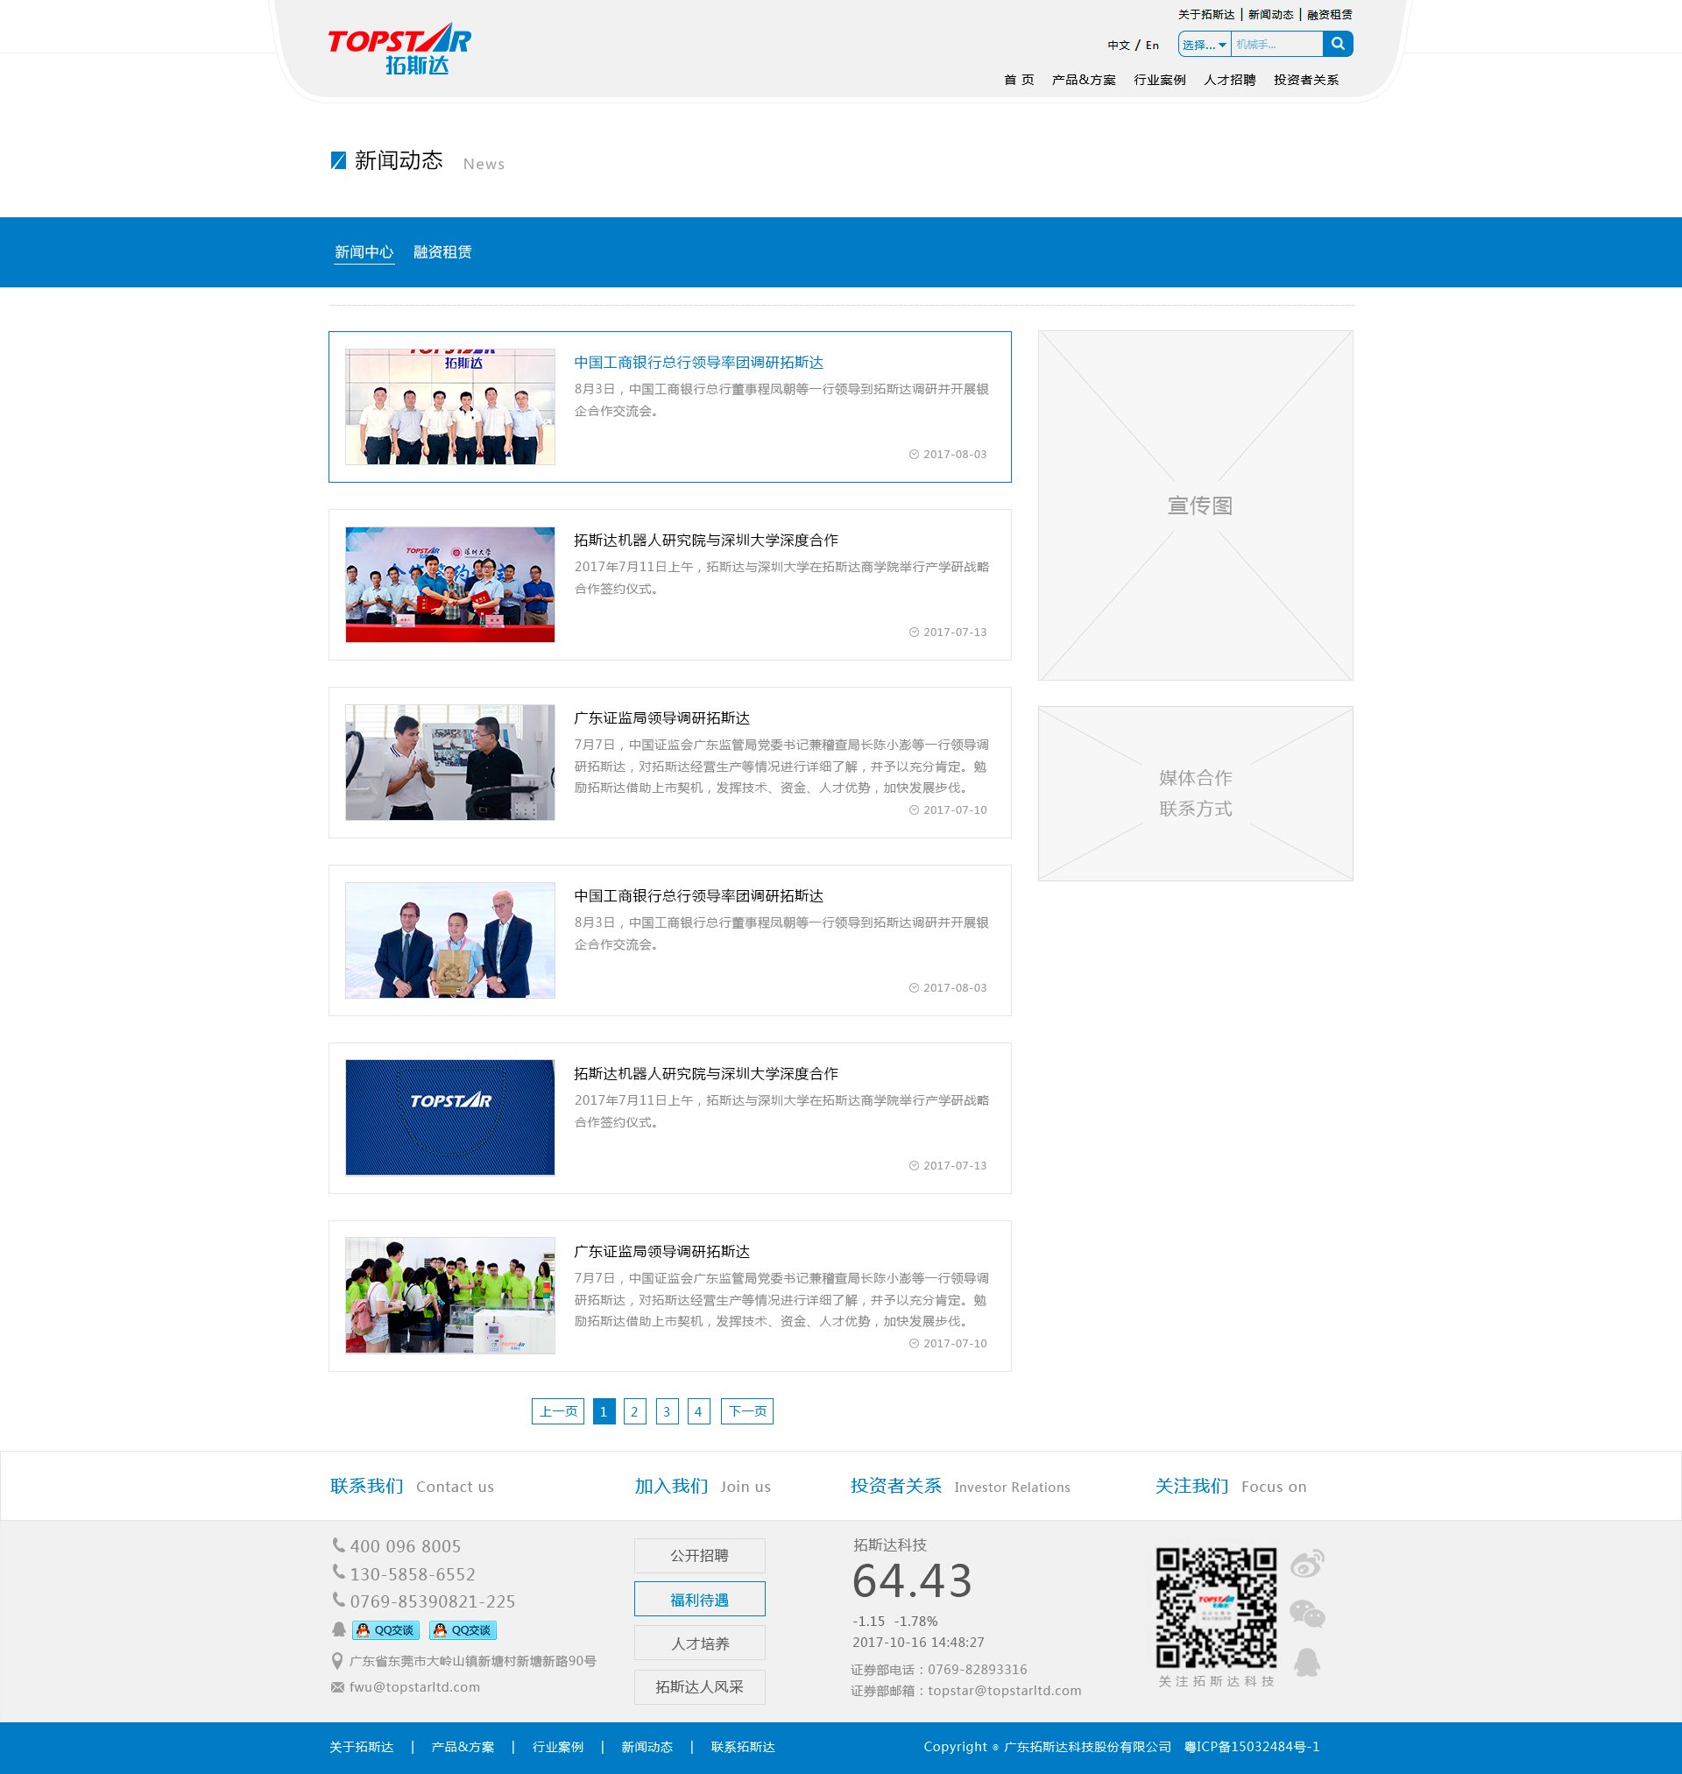Open 新闻动态 link in top bar
Image resolution: width=1682 pixels, height=1774 pixels.
pyautogui.click(x=1270, y=14)
